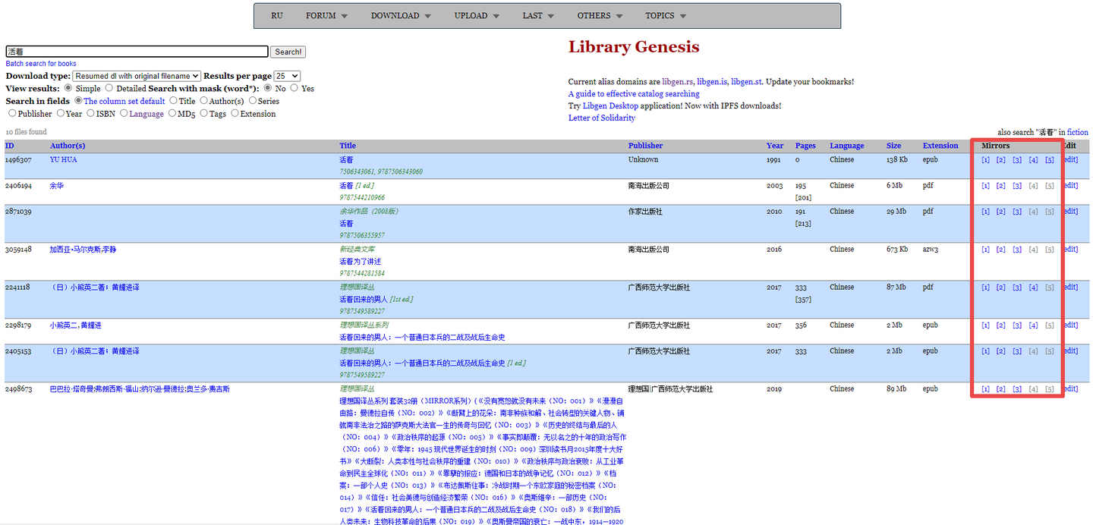This screenshot has height=525, width=1093.
Task: Open mirror [2] for row 2406194
Action: point(1001,186)
